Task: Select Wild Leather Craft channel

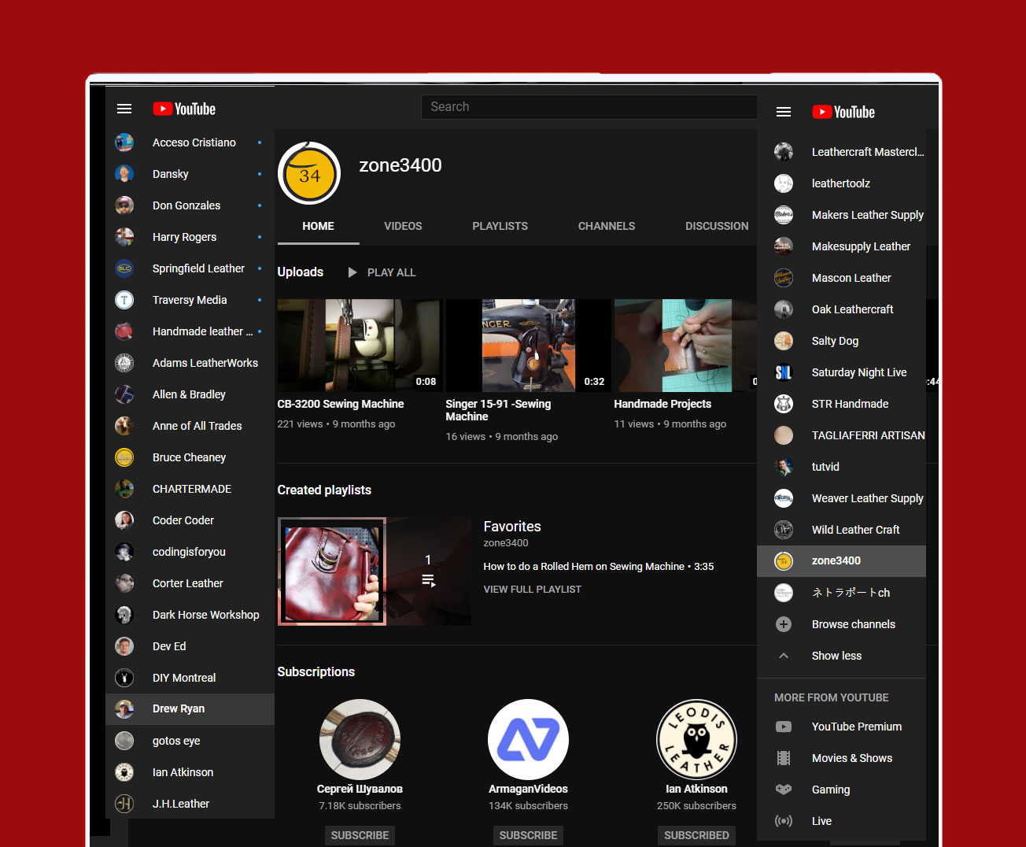Action: tap(841, 530)
